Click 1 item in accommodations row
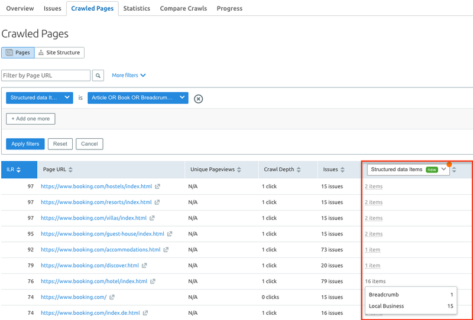Image resolution: width=473 pixels, height=320 pixels. click(x=372, y=250)
